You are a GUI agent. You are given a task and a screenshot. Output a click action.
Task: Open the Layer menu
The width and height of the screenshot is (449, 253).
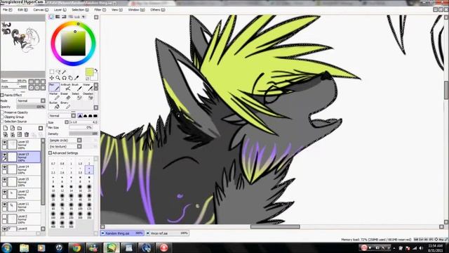point(60,10)
